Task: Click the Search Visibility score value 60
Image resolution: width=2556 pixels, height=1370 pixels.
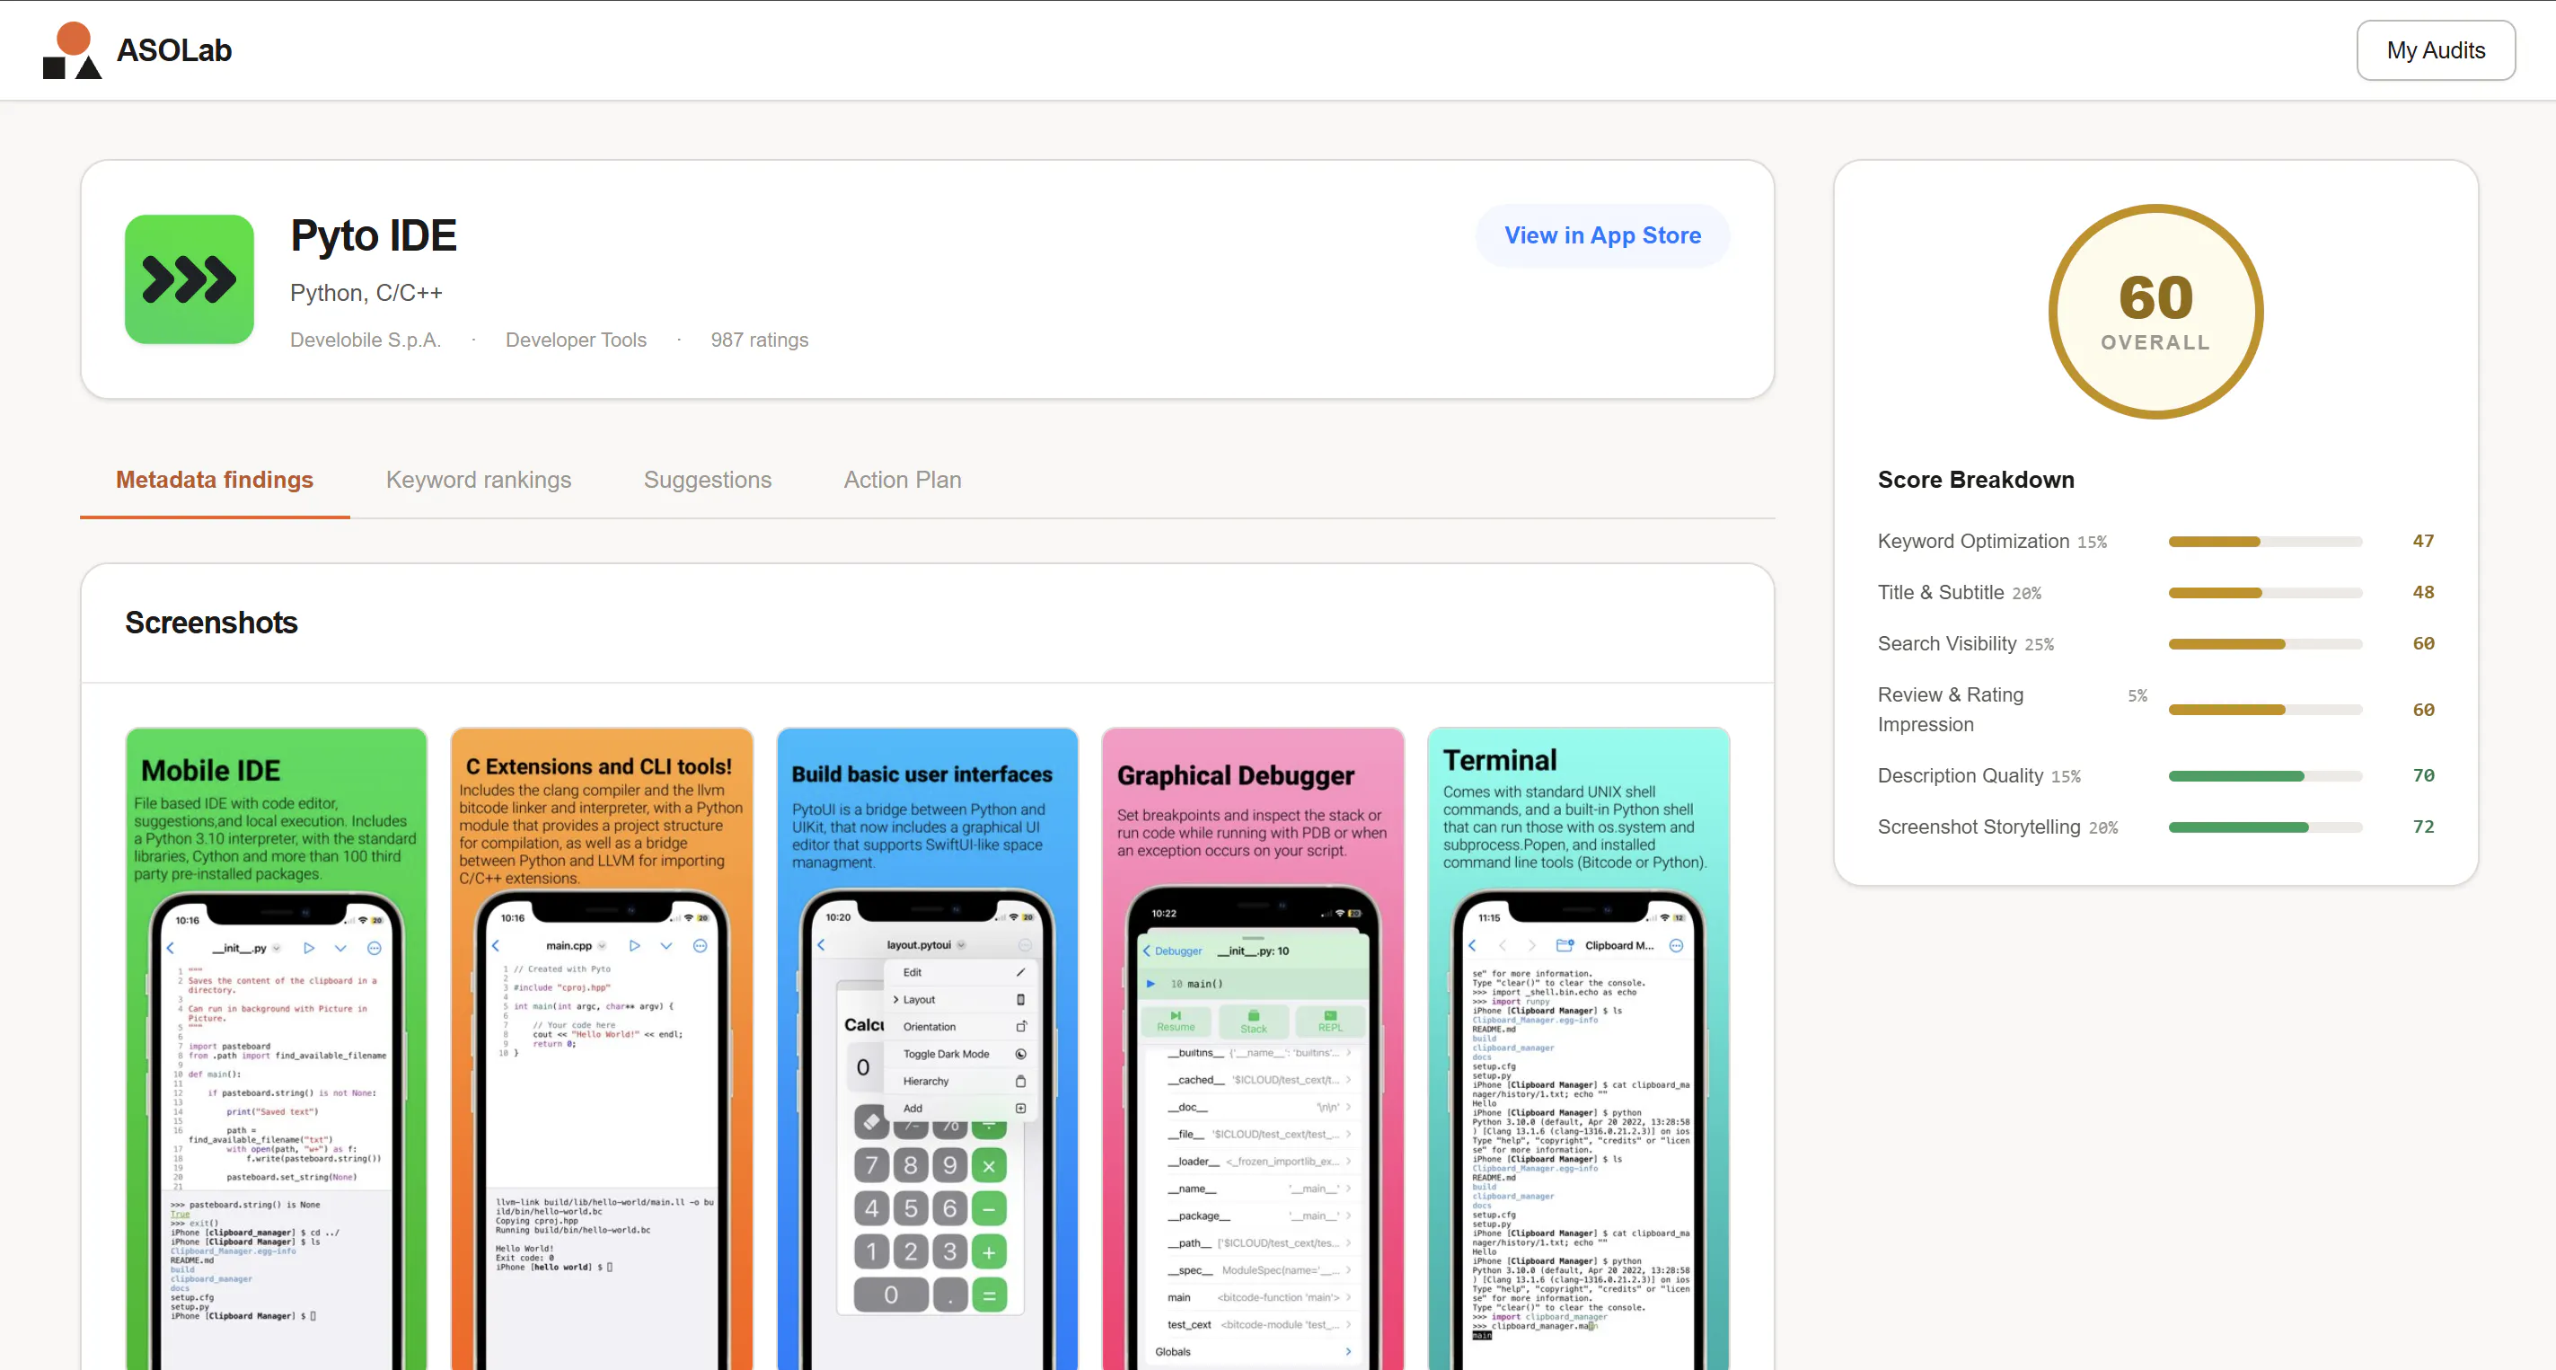Action: coord(2423,644)
